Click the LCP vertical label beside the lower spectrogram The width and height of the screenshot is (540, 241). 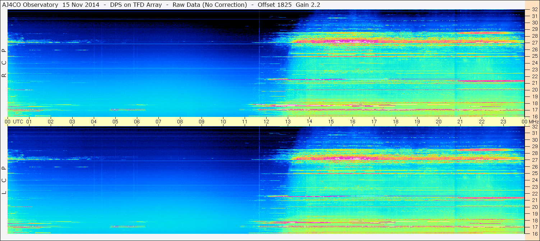4,180
